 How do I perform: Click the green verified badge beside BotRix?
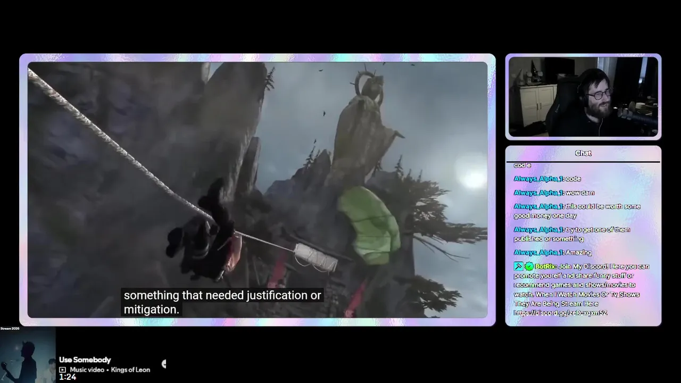529,267
